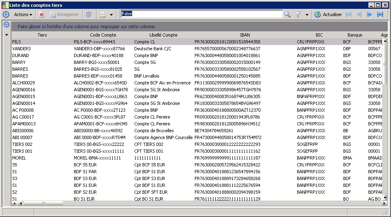Screen dimensions: 391x217
Task: Click banque BMA in MOREL row
Action: (348, 158)
